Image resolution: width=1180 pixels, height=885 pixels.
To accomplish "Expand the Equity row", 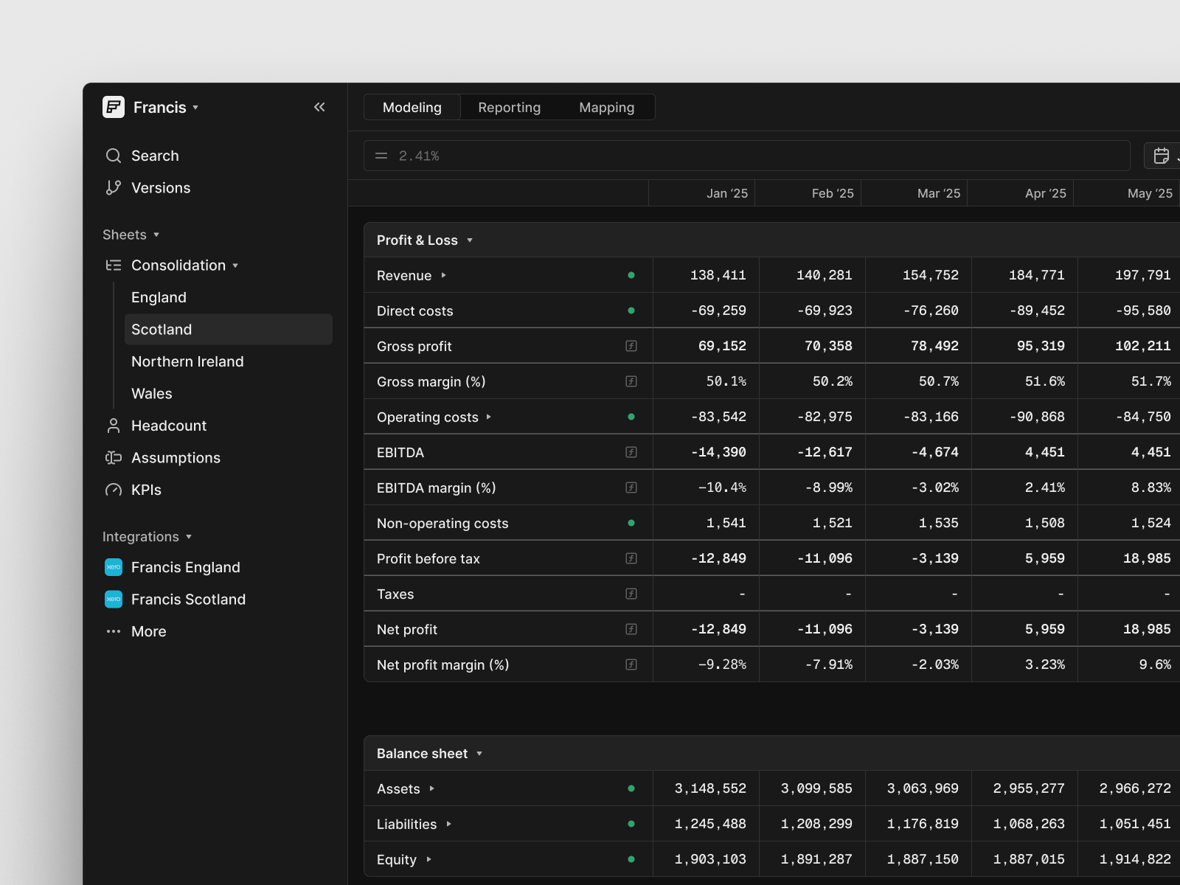I will coord(429,859).
